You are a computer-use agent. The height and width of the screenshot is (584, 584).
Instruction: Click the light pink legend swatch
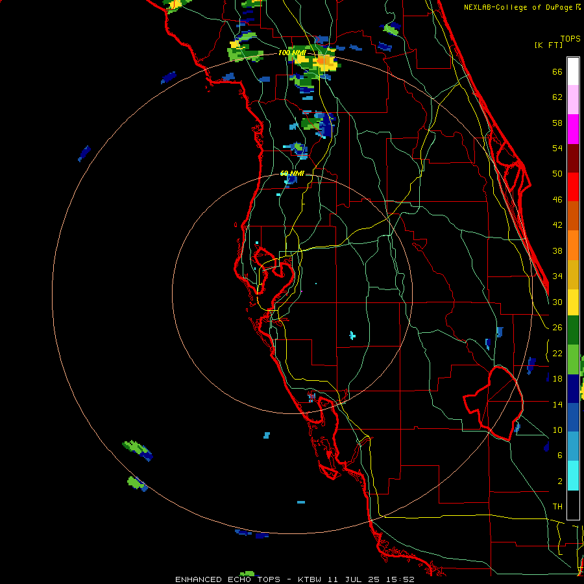(x=573, y=100)
